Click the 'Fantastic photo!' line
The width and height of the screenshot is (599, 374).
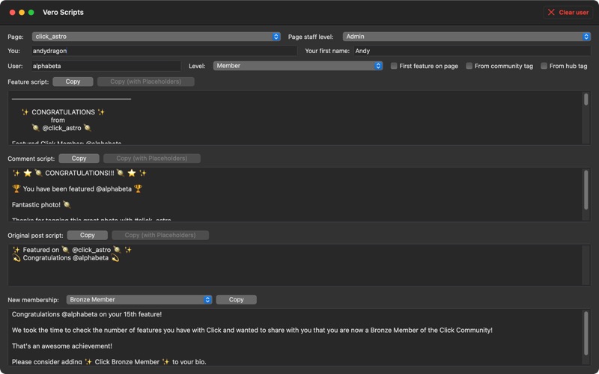click(41, 205)
